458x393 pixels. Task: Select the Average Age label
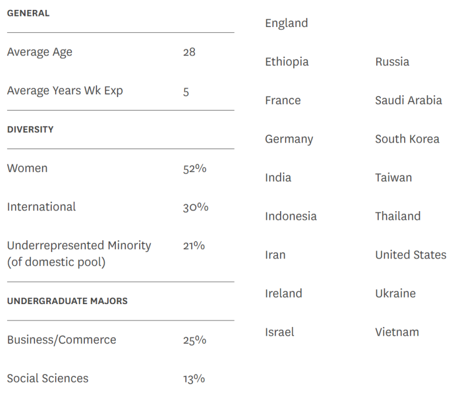[x=40, y=52]
